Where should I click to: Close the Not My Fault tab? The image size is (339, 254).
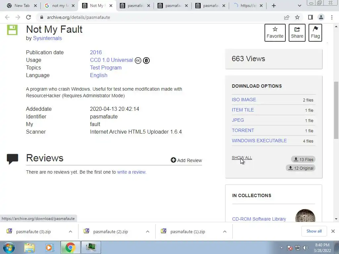tap(111, 6)
